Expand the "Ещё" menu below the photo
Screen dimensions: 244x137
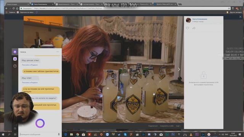[x=178, y=126]
